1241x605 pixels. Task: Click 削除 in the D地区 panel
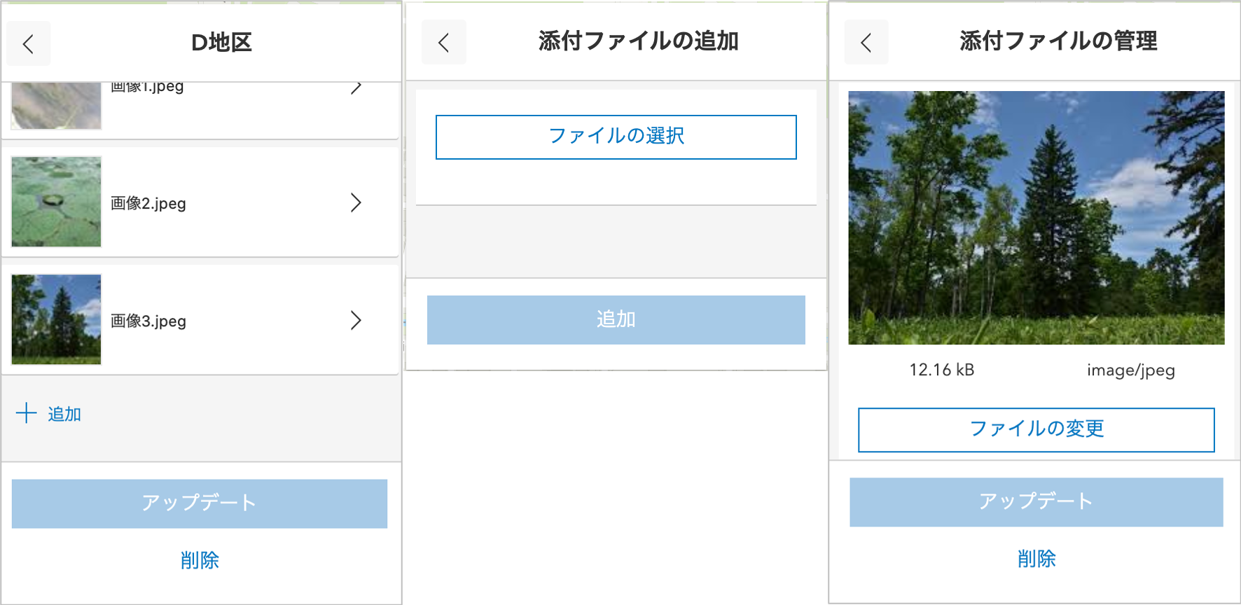click(x=200, y=560)
